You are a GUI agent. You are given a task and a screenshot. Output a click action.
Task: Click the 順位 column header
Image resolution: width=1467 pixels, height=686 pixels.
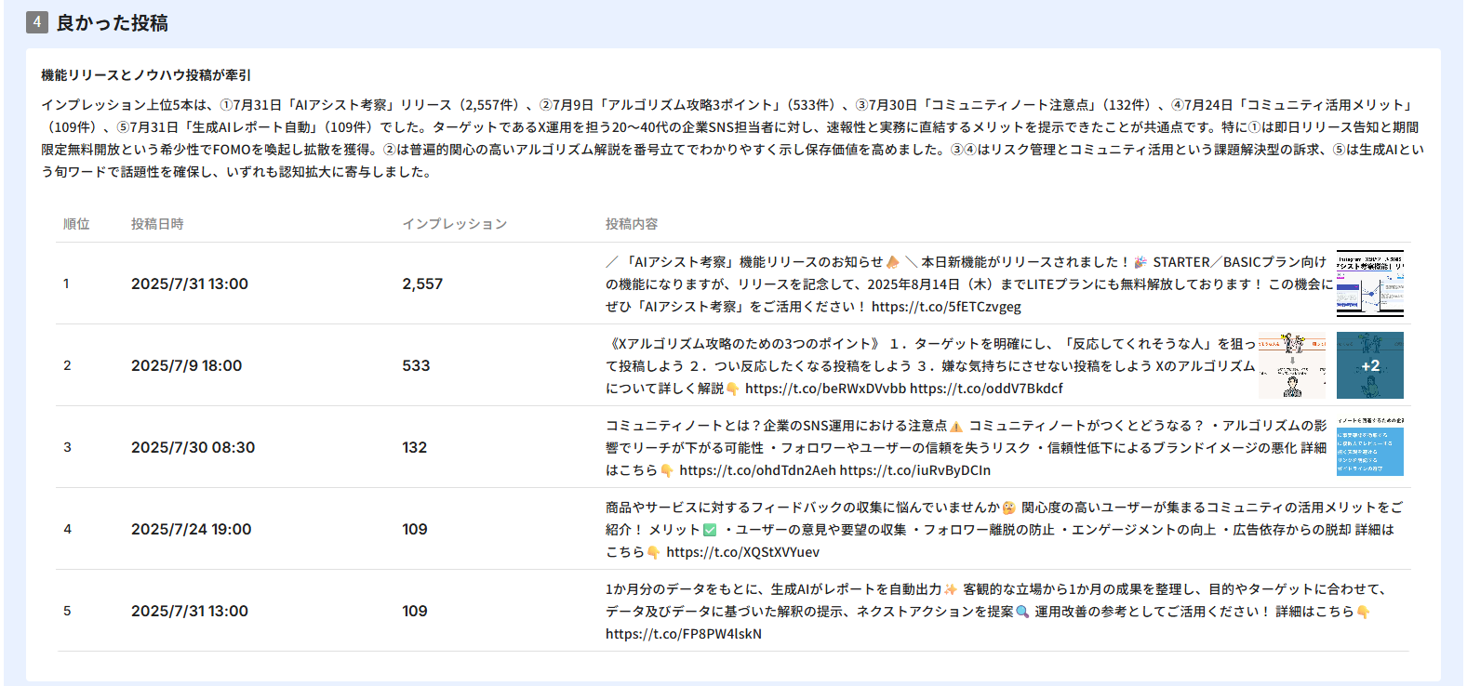pos(76,224)
